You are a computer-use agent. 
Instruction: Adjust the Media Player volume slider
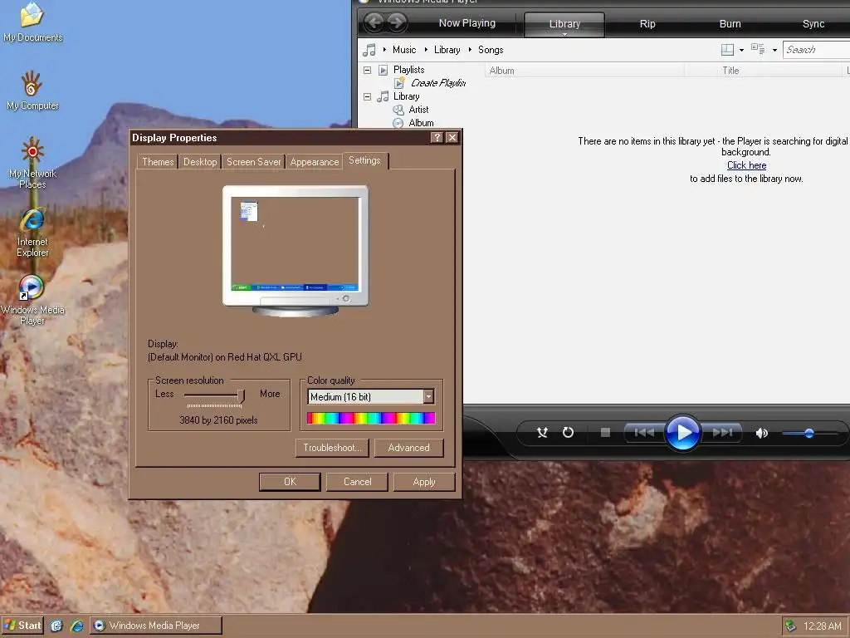(x=810, y=433)
